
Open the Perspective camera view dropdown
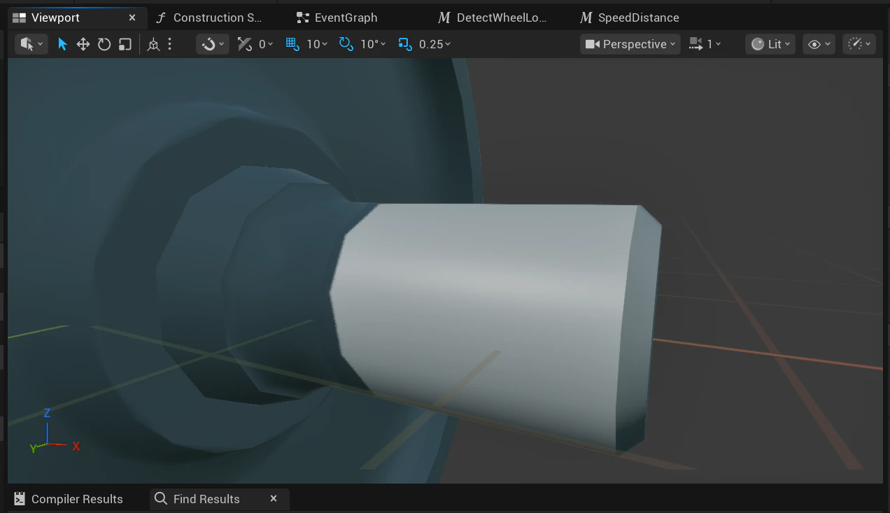[630, 44]
